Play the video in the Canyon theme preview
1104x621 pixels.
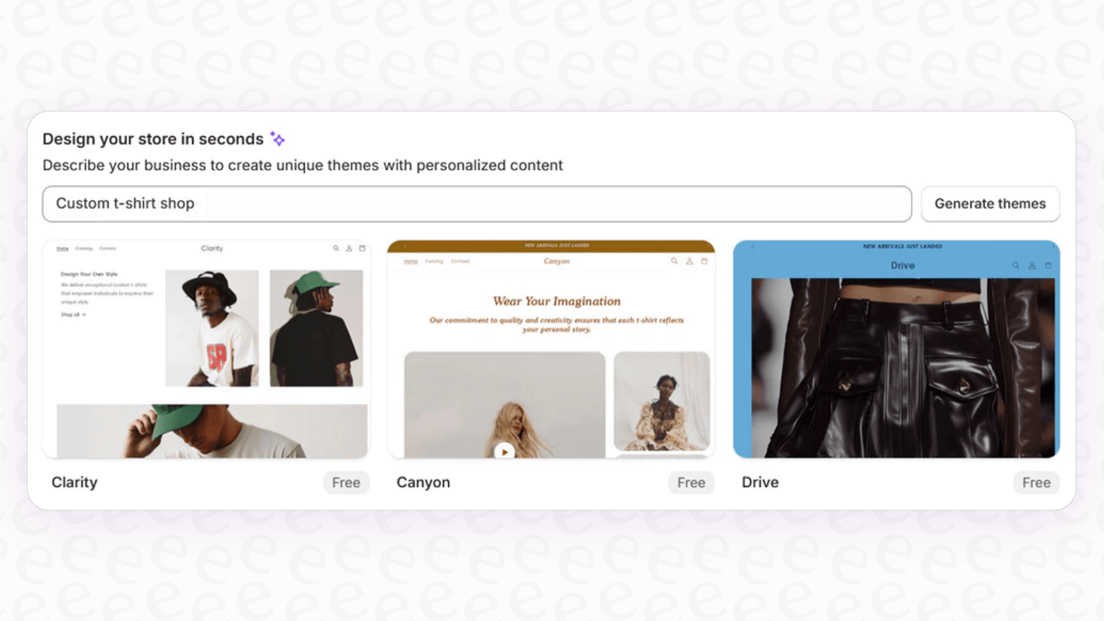[x=505, y=451]
